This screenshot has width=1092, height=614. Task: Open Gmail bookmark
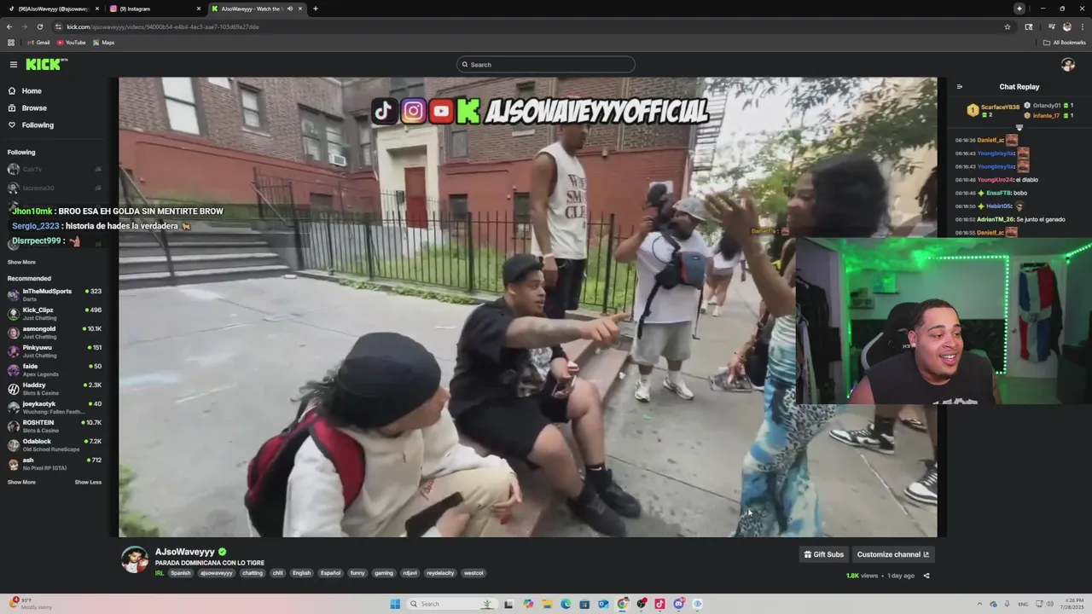pyautogui.click(x=38, y=43)
